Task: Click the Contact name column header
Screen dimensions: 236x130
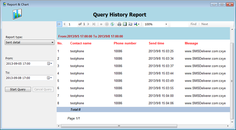Action: click(x=81, y=43)
